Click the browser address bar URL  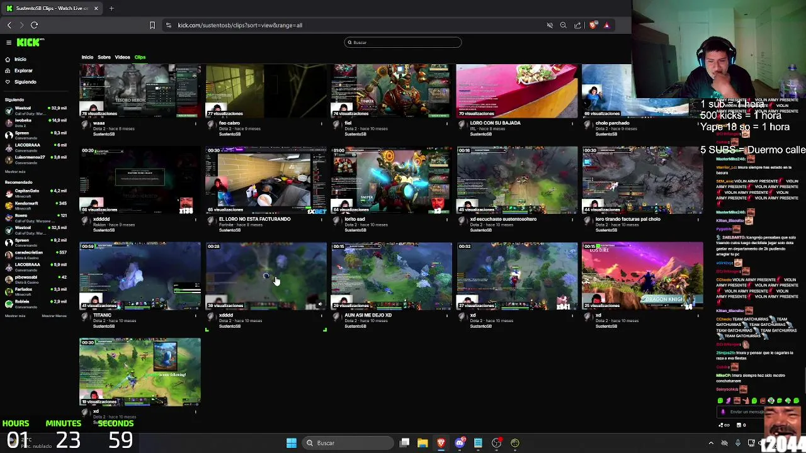click(x=240, y=25)
